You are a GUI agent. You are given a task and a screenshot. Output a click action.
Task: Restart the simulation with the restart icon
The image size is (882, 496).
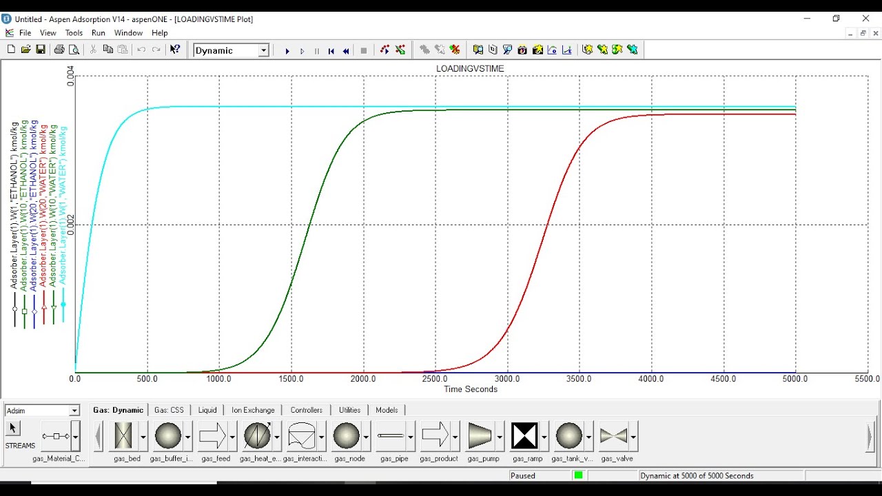[x=331, y=51]
